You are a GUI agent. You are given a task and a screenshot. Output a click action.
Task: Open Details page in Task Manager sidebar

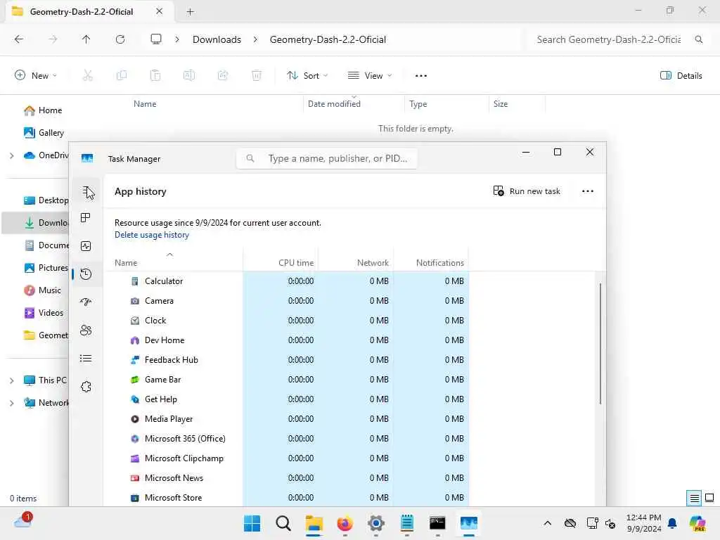[x=86, y=358]
